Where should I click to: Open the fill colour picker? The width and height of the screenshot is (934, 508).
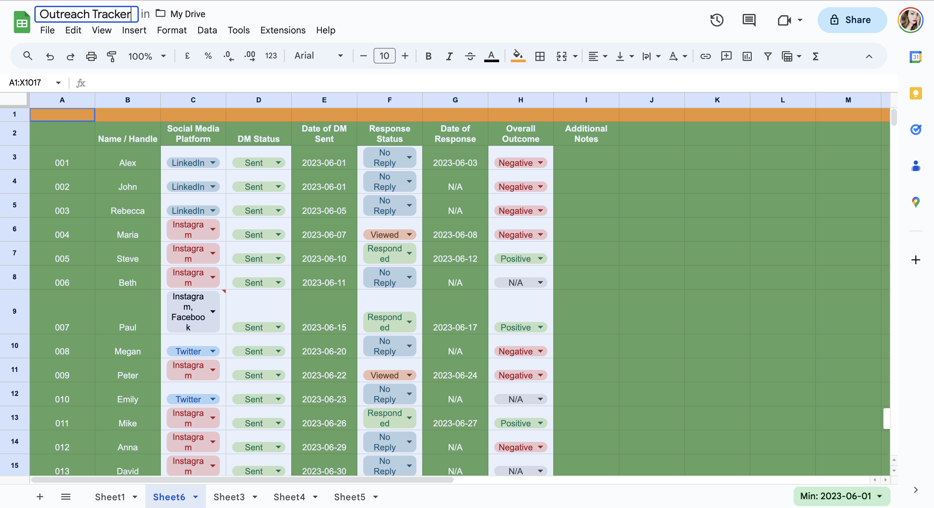tap(518, 56)
